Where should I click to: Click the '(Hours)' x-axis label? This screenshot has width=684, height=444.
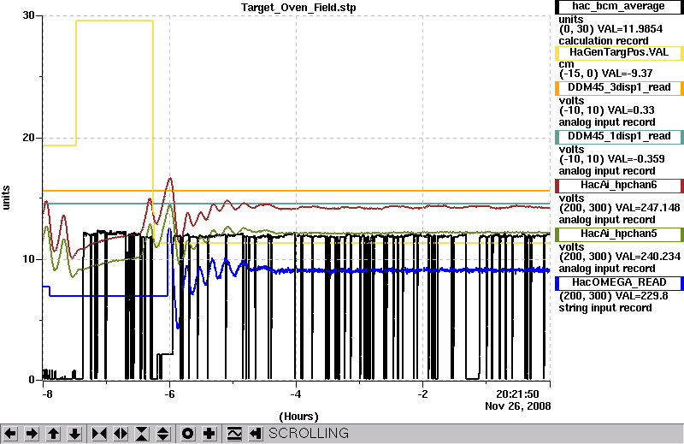click(298, 417)
